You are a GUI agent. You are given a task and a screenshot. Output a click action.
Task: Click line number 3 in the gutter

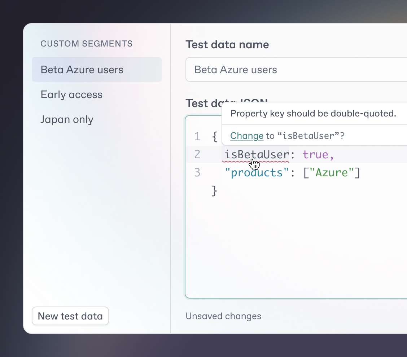click(x=197, y=173)
